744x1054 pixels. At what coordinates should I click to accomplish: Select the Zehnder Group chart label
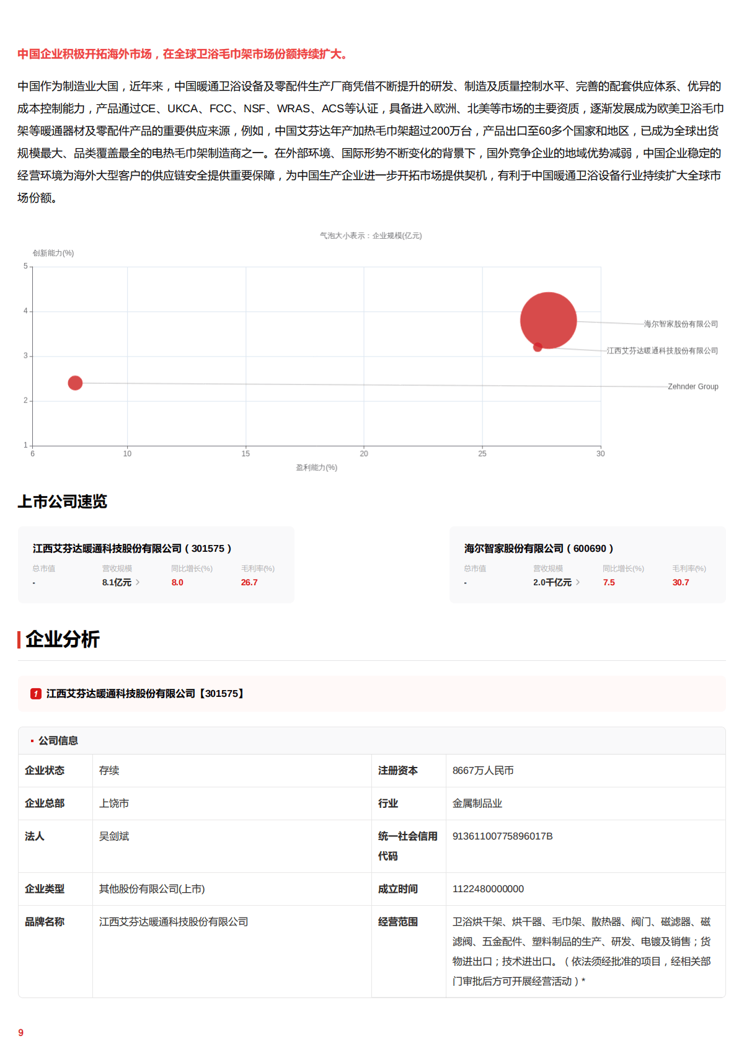tap(693, 387)
